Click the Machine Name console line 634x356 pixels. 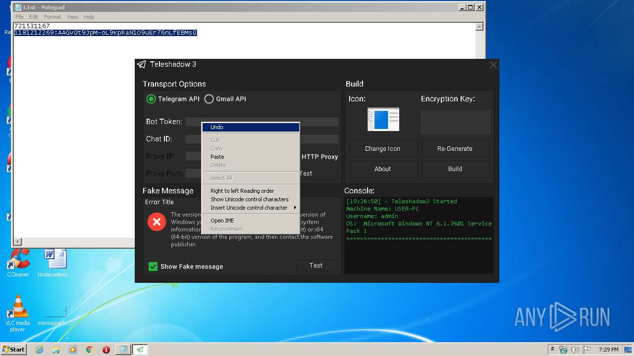(382, 209)
